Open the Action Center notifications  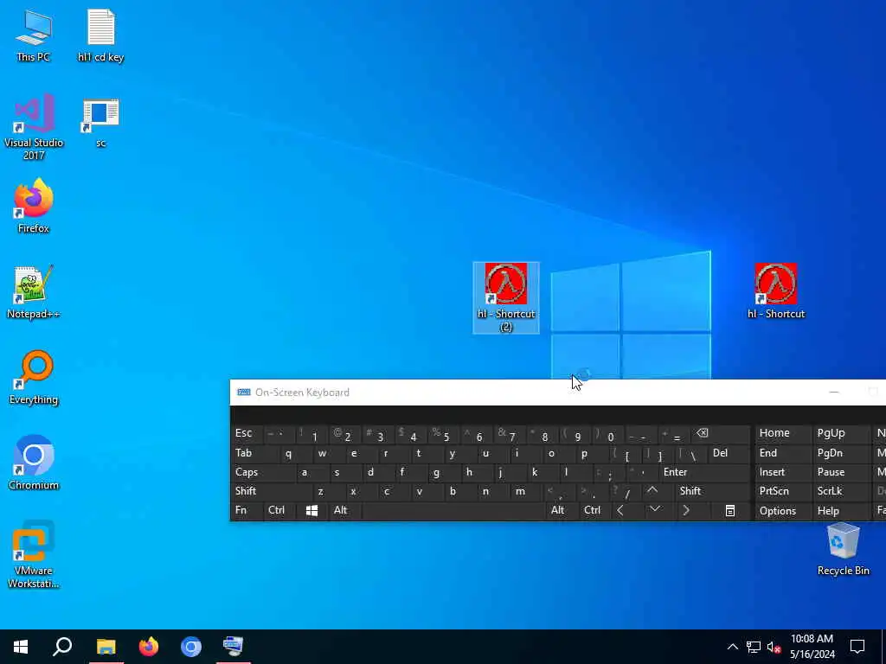857,647
